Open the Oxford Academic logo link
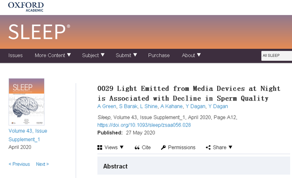 tap(26, 7)
